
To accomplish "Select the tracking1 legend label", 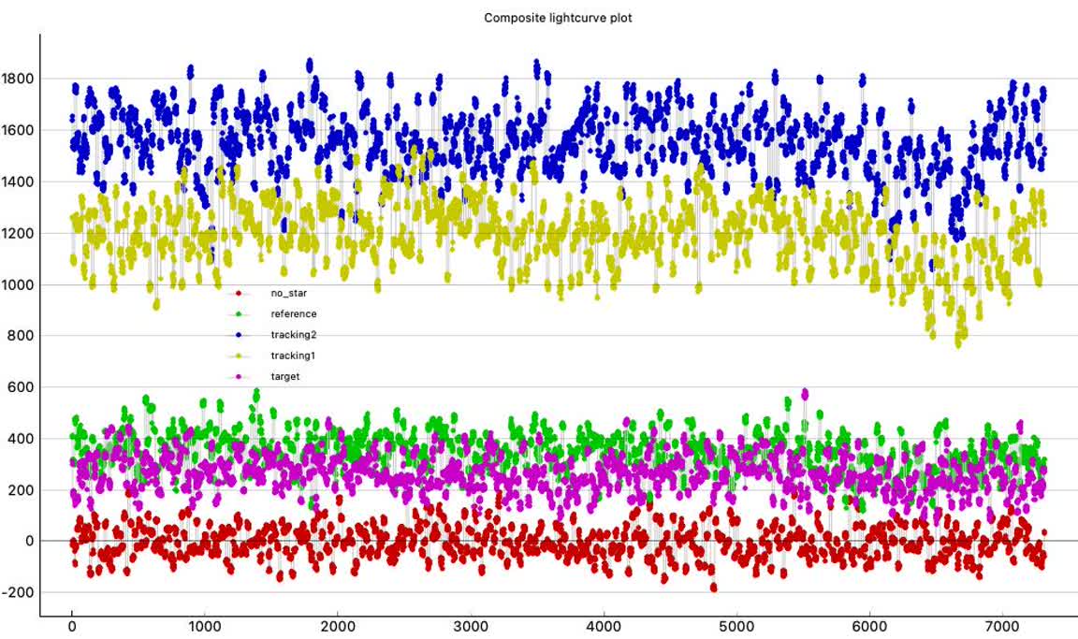I will (293, 356).
